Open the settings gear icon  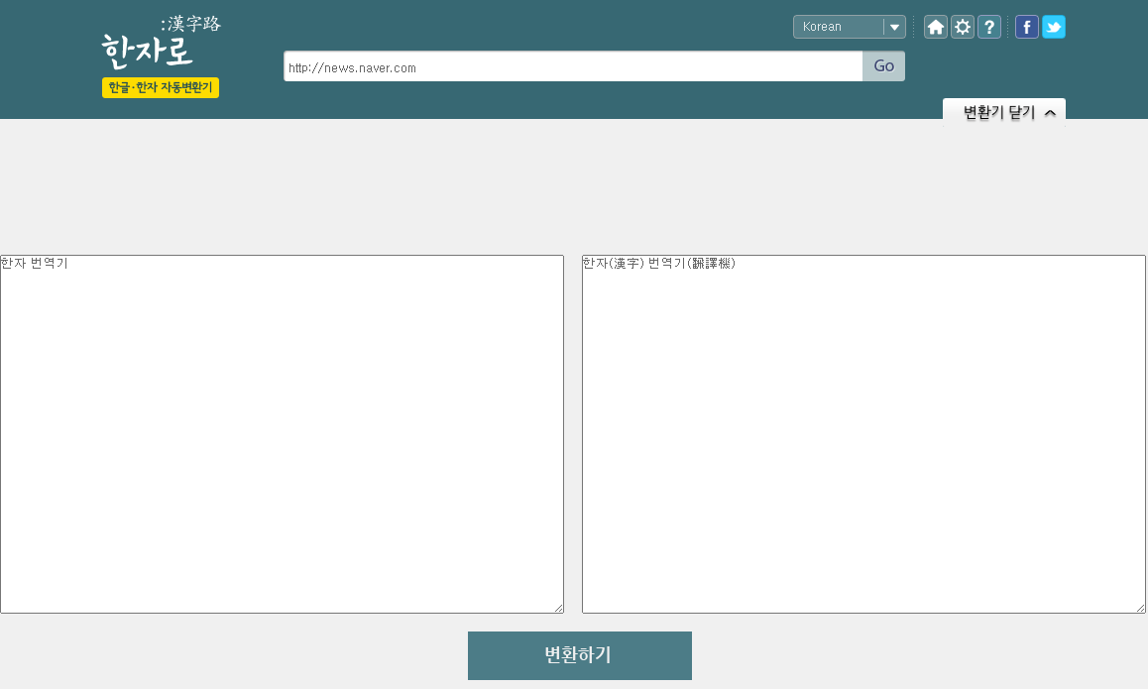(962, 27)
